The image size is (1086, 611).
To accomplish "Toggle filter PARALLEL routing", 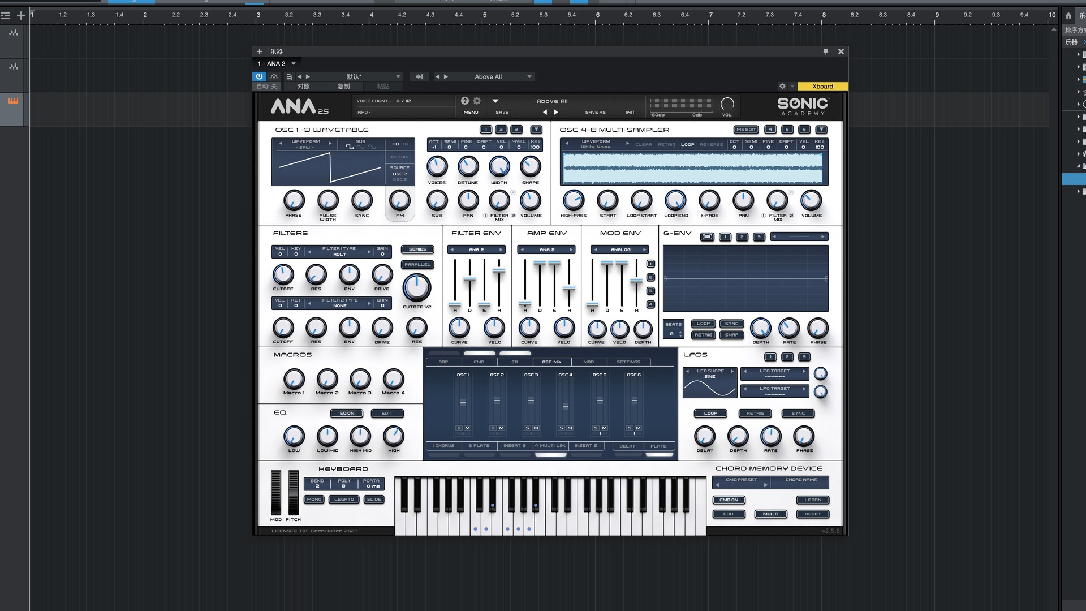I will pos(417,265).
